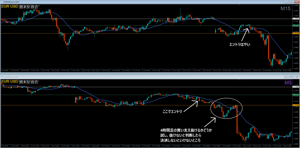Image resolution: width=300 pixels, height=148 pixels.
Task: Click '2 Oct 15:30' on M15 time axis
Action: pyautogui.click(x=55, y=70)
